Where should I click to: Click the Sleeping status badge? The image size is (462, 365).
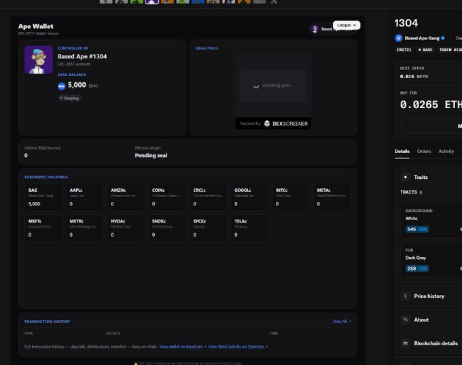click(x=69, y=98)
